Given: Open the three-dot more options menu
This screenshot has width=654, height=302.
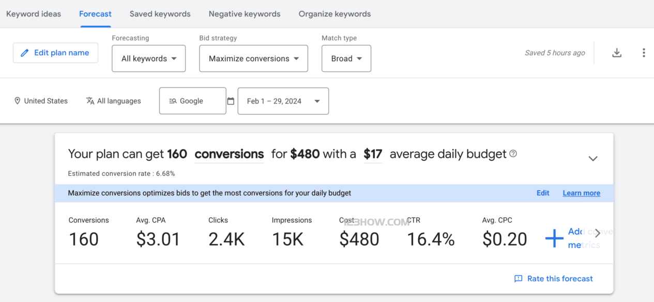Looking at the screenshot, I should pos(644,53).
